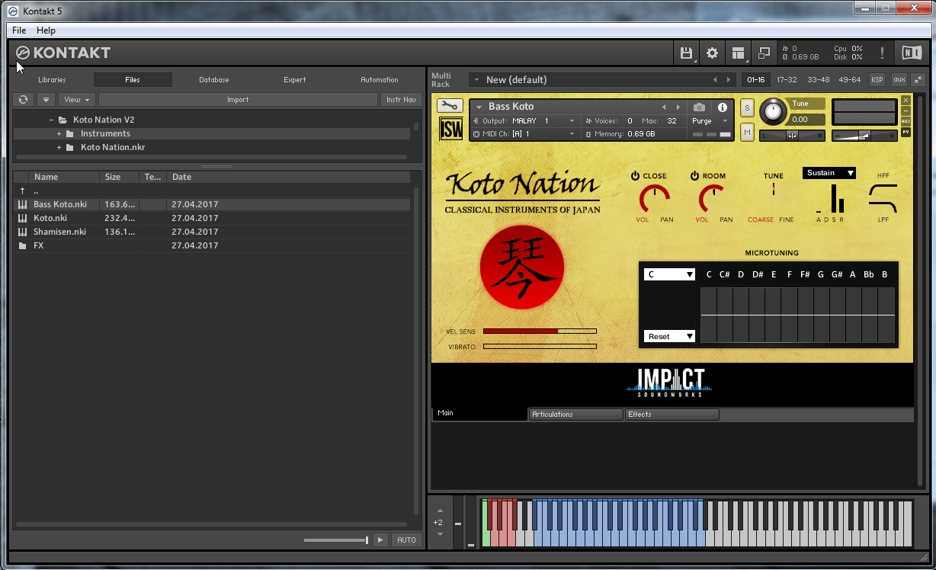Open the Articulations instrument tab
The height and width of the screenshot is (570, 936).
(576, 415)
